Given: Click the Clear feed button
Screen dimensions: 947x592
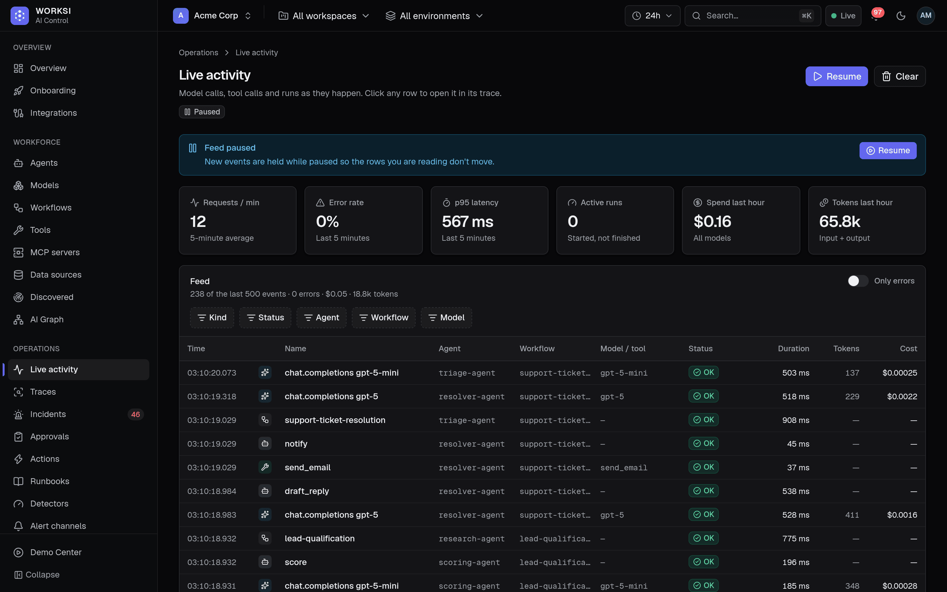Looking at the screenshot, I should (900, 76).
